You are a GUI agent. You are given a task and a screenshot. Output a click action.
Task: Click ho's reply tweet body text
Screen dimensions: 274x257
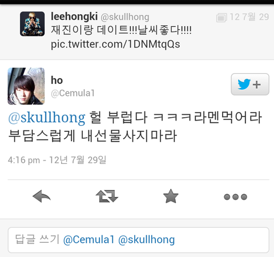(135, 127)
